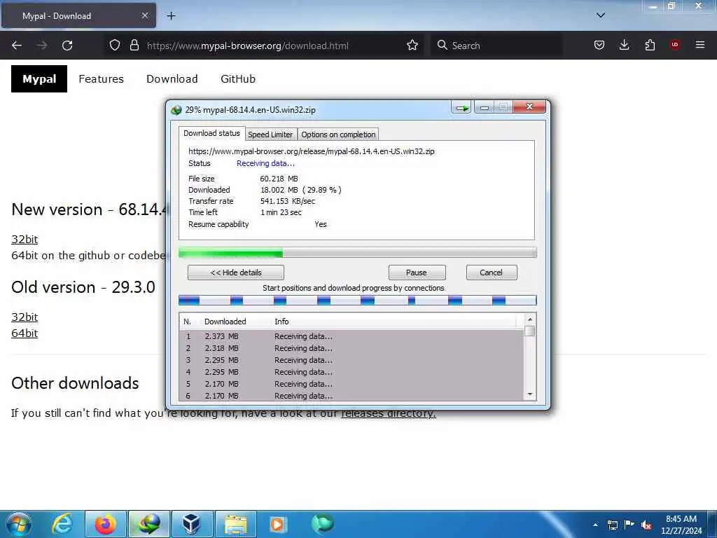Select connection row 6 in list
The width and height of the screenshot is (717, 538).
(351, 396)
